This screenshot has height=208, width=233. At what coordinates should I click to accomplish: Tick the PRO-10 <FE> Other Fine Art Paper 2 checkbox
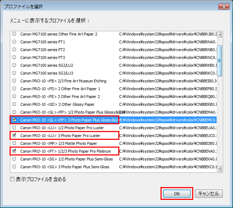click(14, 96)
